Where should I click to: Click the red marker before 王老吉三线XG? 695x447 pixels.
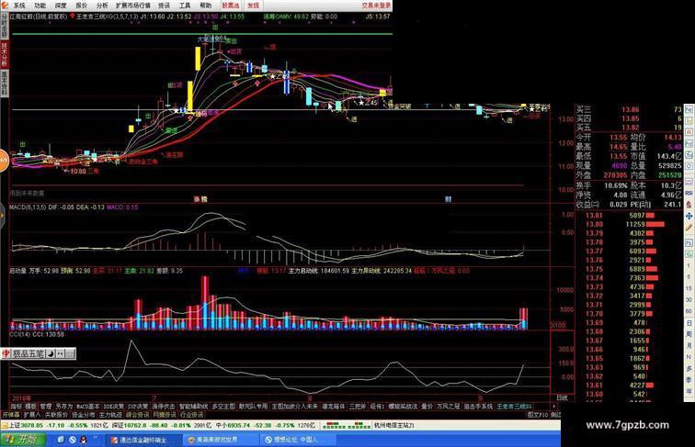[x=73, y=17]
